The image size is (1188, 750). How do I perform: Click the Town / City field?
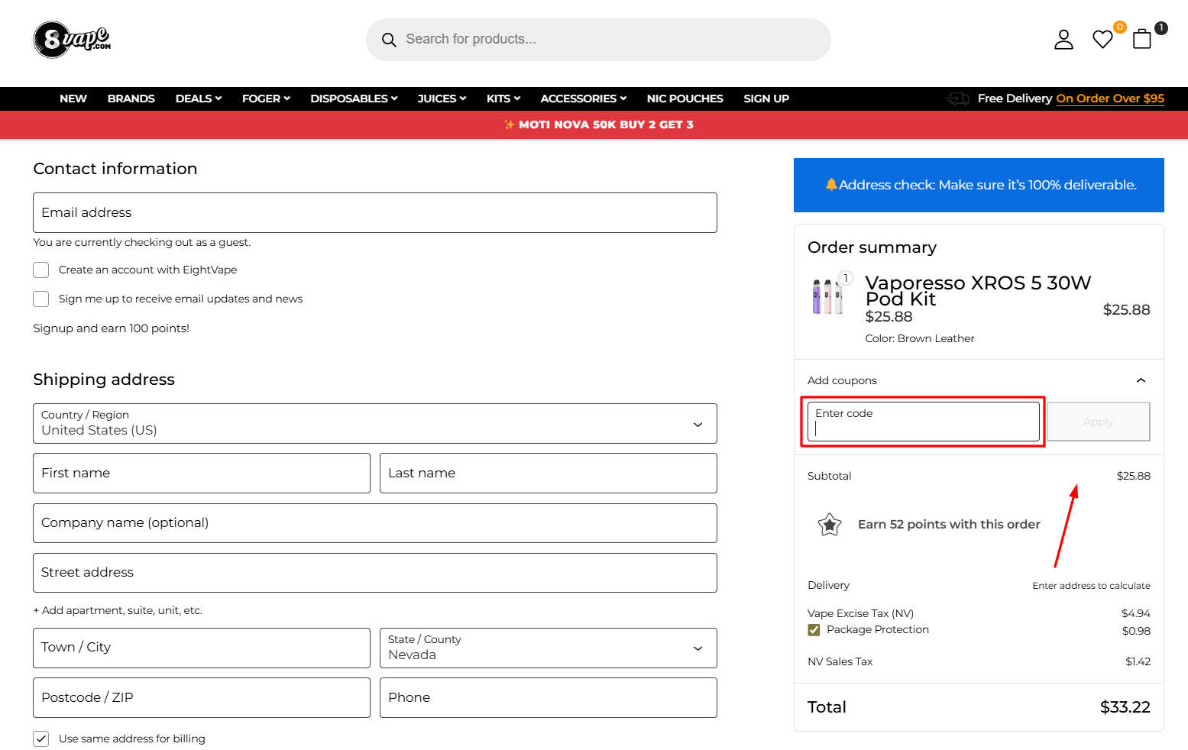[202, 648]
